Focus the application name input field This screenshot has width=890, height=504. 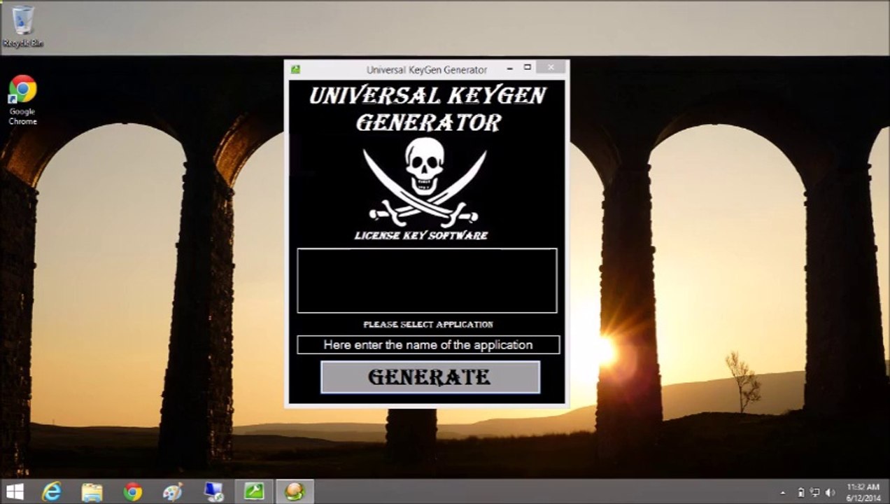428,344
